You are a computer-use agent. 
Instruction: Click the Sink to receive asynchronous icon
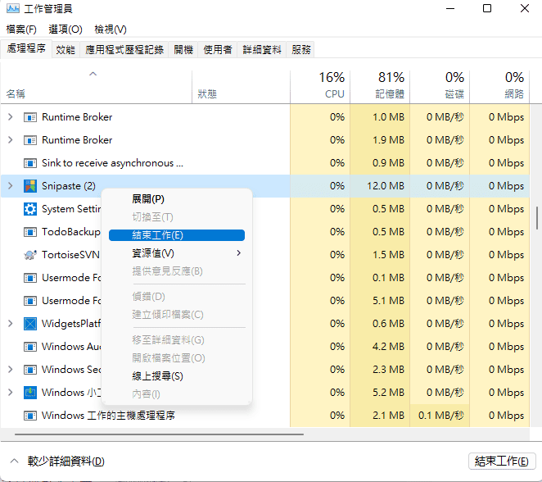point(30,163)
